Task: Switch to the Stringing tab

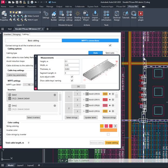Action: coord(16,34)
